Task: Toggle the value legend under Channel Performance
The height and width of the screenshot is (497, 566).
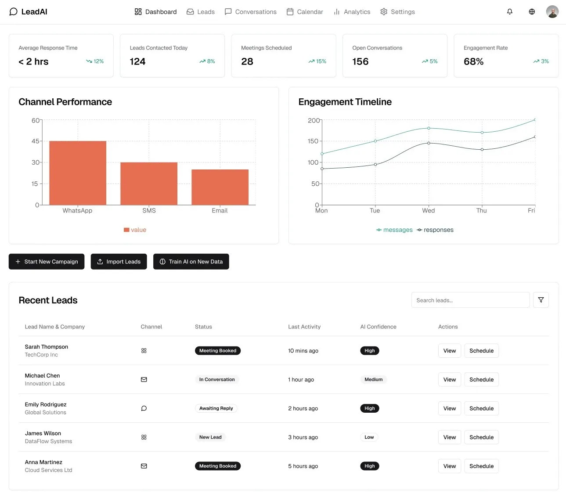Action: tap(135, 230)
